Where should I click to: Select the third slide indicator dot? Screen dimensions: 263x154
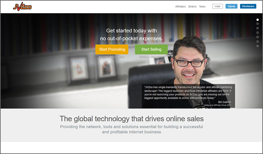258,28
